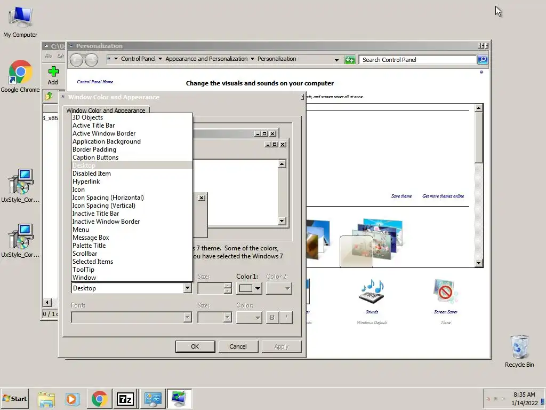This screenshot has width=546, height=410.
Task: Select Window entry in the list
Action: point(132,278)
